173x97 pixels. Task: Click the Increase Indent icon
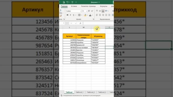[109, 15]
